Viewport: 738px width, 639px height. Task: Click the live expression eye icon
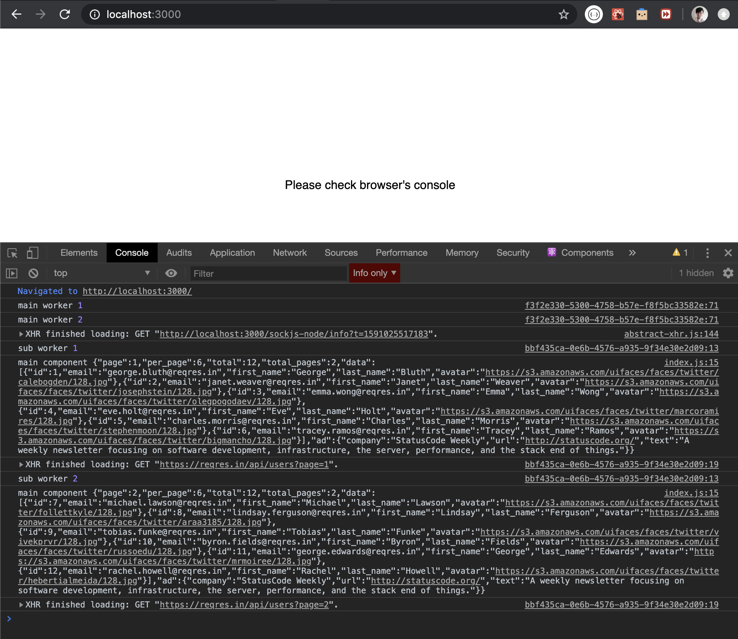pos(171,273)
